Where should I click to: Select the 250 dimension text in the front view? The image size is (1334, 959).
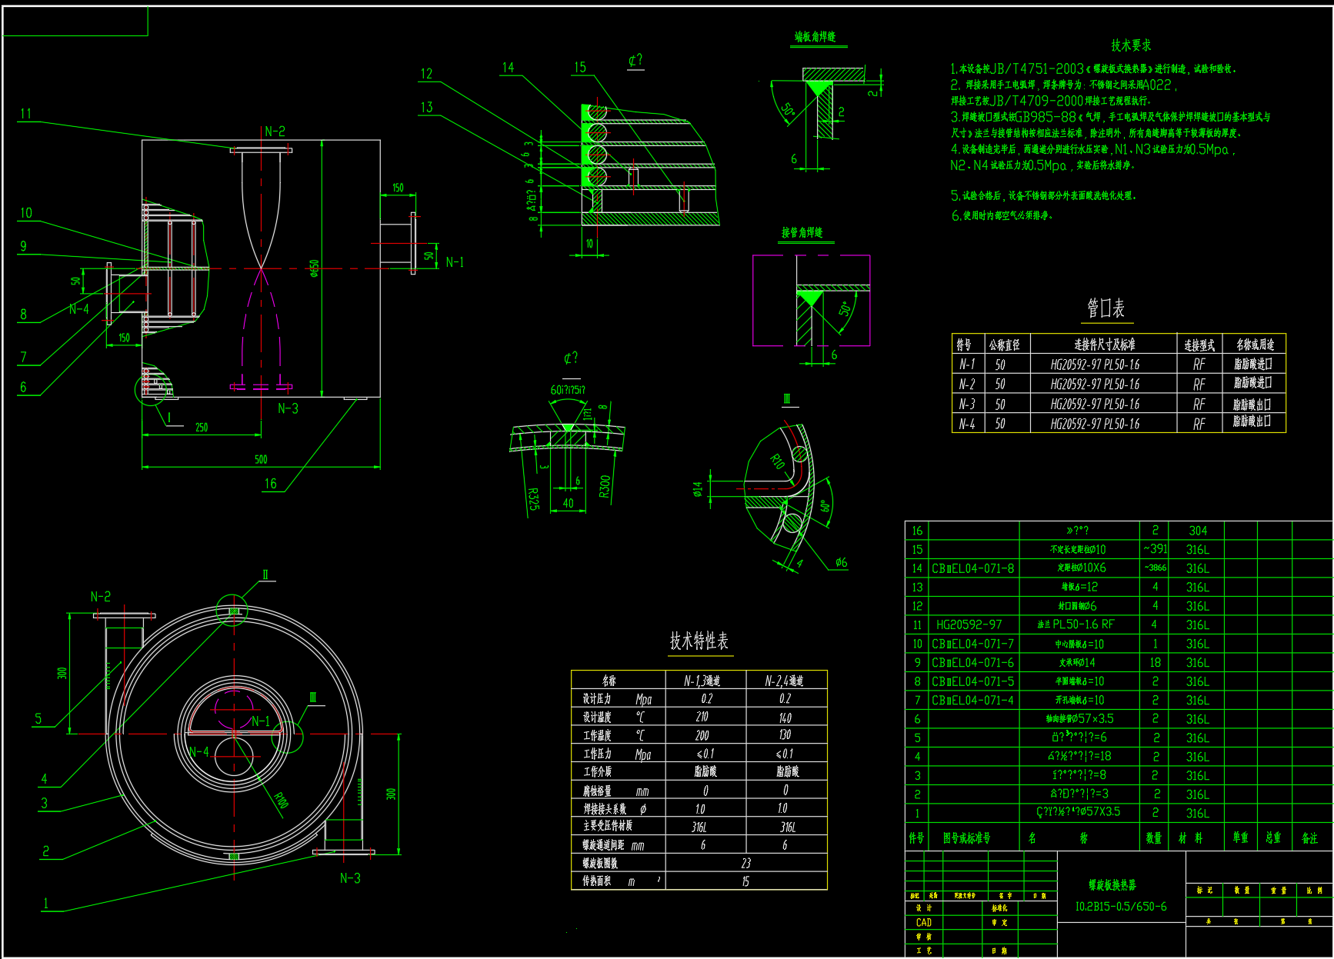201,428
